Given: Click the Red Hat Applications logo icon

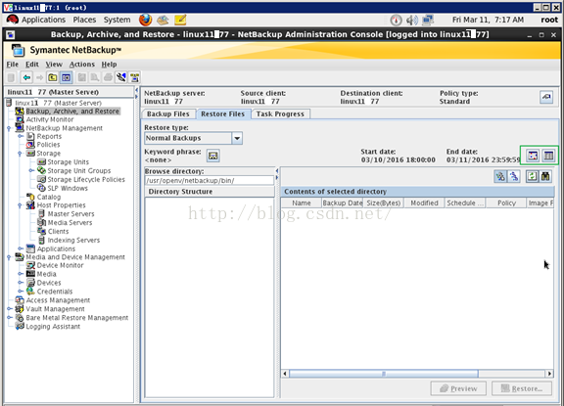Looking at the screenshot, I should point(12,20).
